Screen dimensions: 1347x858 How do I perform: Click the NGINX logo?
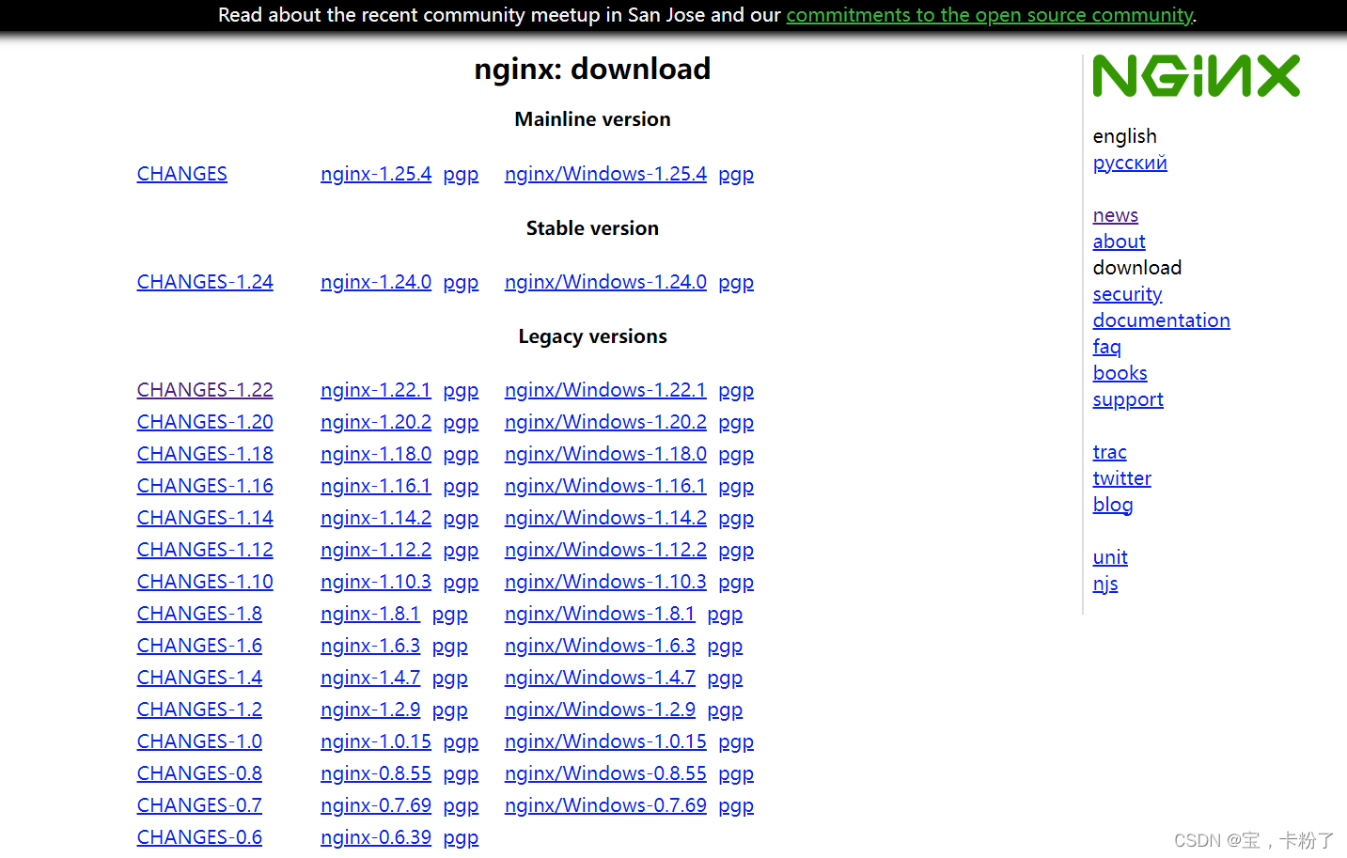[x=1196, y=75]
